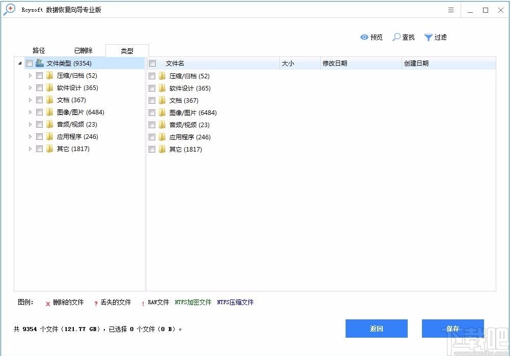Click the RAW file exclamation icon
The image size is (510, 356).
pyautogui.click(x=144, y=302)
